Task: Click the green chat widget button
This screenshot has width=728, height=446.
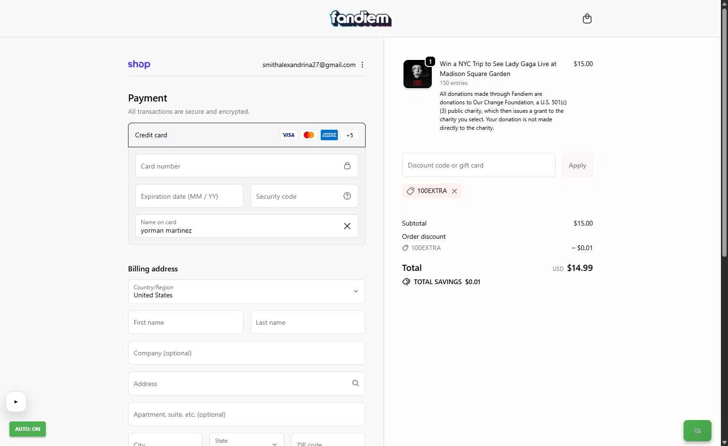Action: [697, 430]
